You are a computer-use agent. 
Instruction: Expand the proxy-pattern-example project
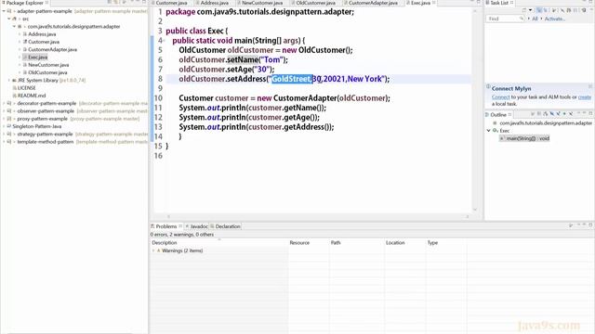tap(4, 119)
